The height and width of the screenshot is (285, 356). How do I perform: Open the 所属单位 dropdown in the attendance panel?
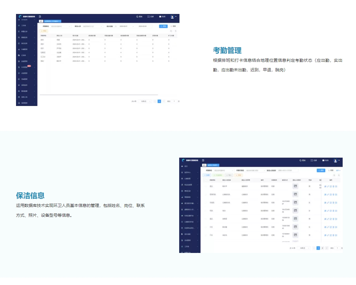point(61,26)
